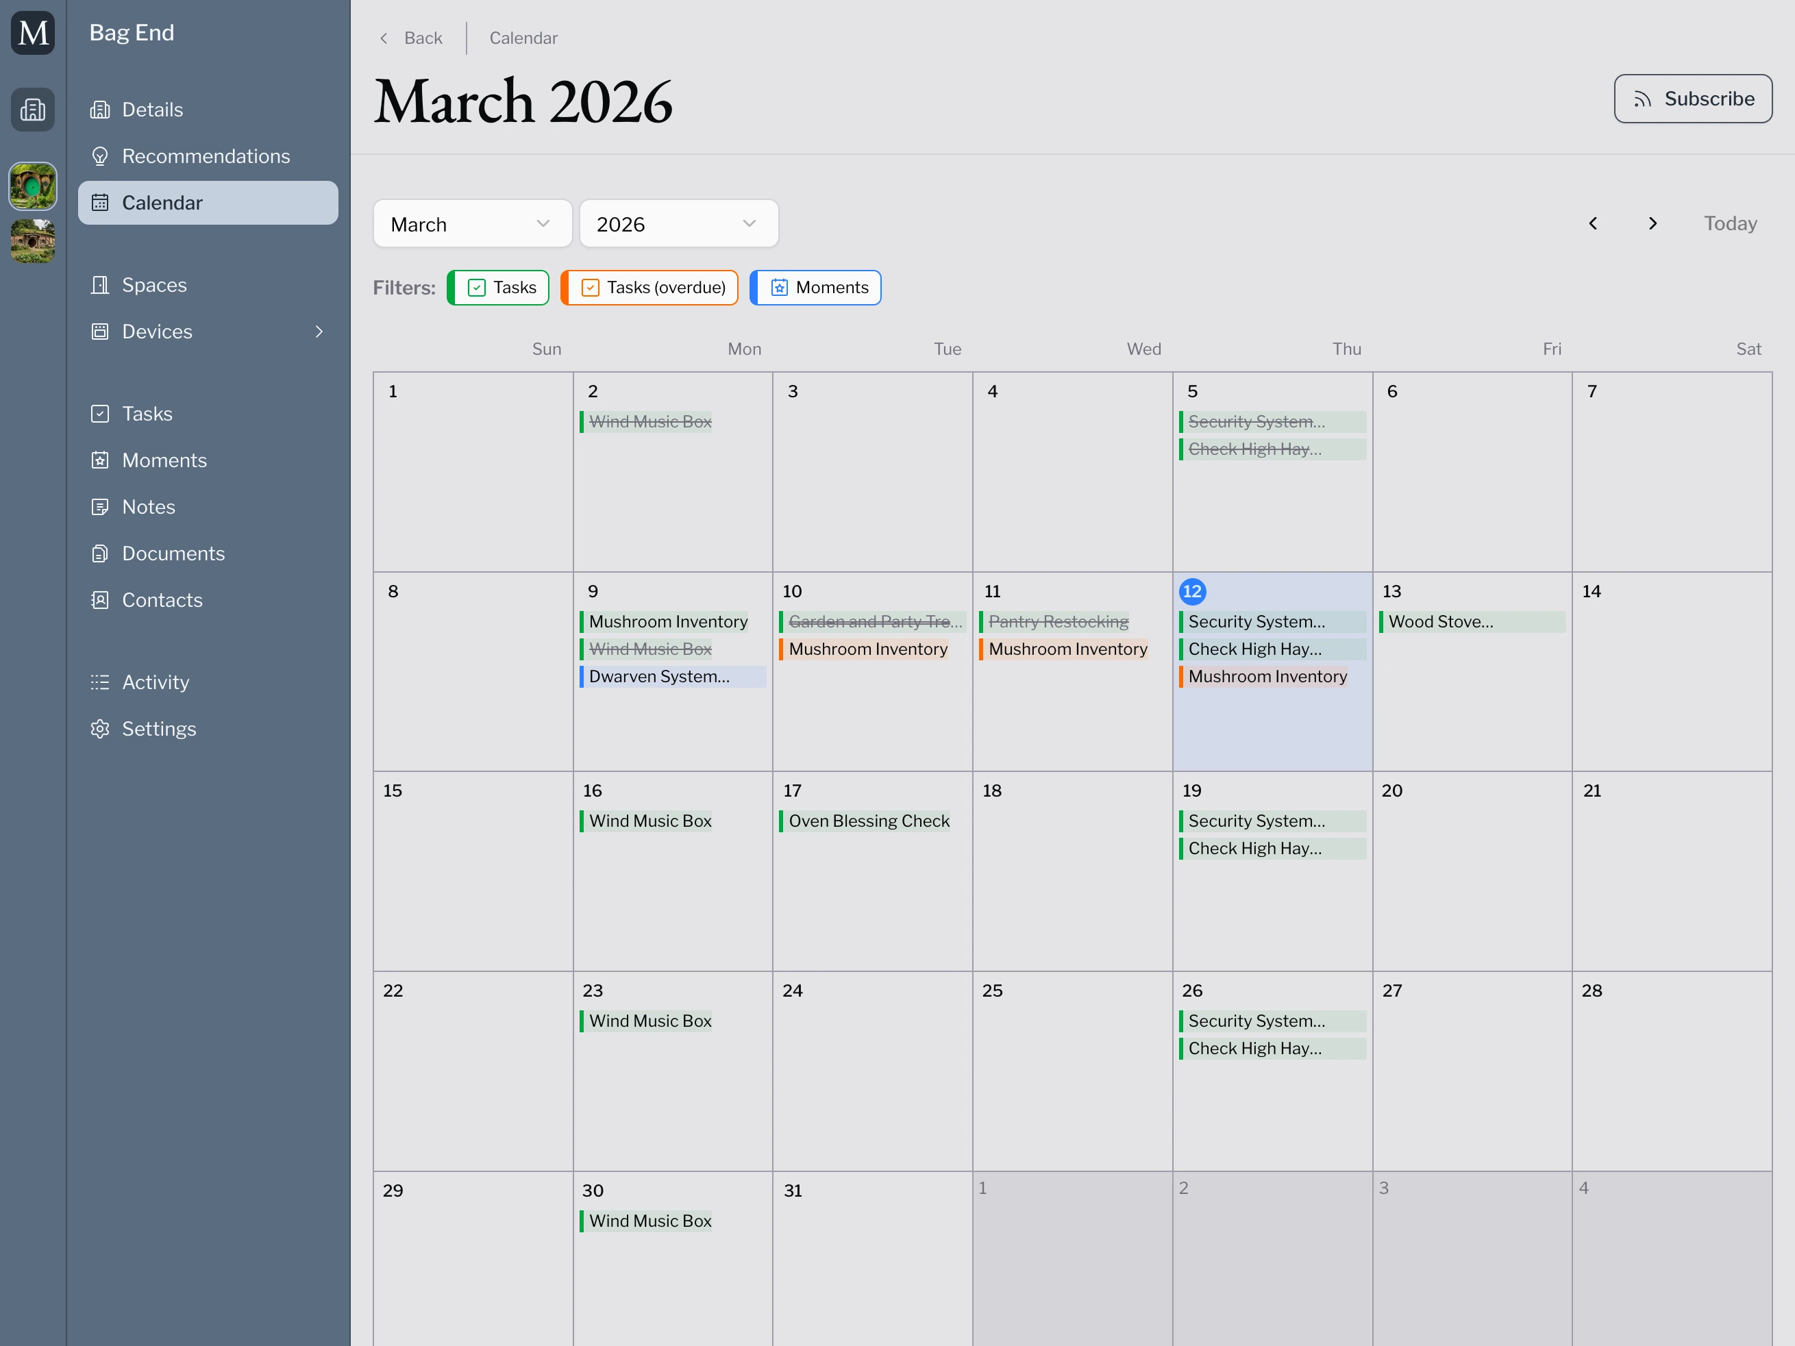Open the properties building icon in left rail
The image size is (1795, 1346).
coord(32,110)
